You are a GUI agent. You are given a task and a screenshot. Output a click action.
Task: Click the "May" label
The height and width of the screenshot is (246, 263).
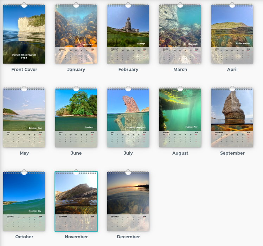(24, 153)
